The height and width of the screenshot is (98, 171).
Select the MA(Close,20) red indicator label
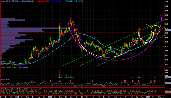42,1
